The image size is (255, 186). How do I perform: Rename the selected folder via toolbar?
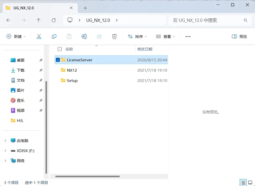84,36
